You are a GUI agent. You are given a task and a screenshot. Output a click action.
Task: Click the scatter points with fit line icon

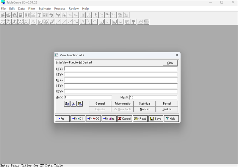tap(140, 22)
